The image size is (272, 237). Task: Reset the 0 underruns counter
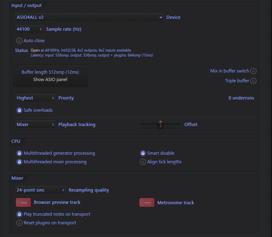pos(241,98)
